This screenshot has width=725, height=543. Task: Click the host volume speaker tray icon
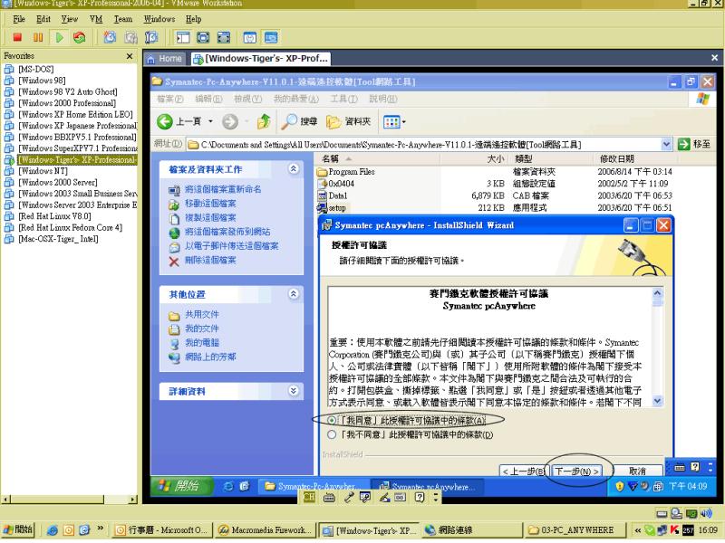pos(706,513)
